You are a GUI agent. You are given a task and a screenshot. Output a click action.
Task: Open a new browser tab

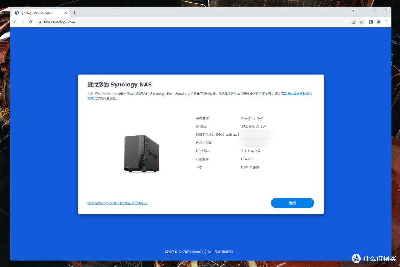(74, 13)
